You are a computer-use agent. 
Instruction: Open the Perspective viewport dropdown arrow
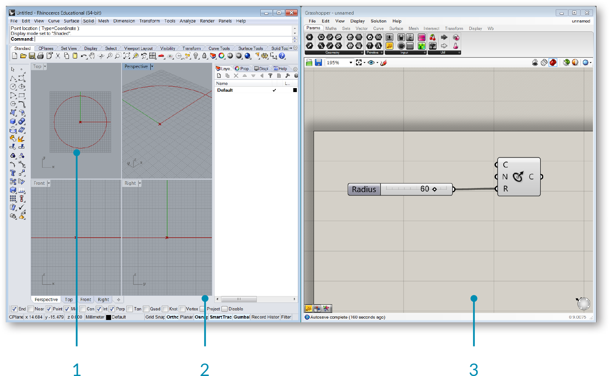coord(152,67)
